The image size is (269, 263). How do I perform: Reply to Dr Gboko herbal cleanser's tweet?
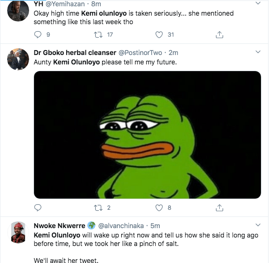coord(38,208)
